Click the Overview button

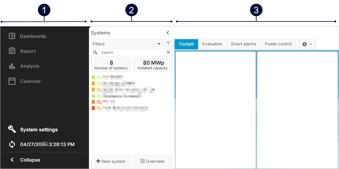(152, 161)
